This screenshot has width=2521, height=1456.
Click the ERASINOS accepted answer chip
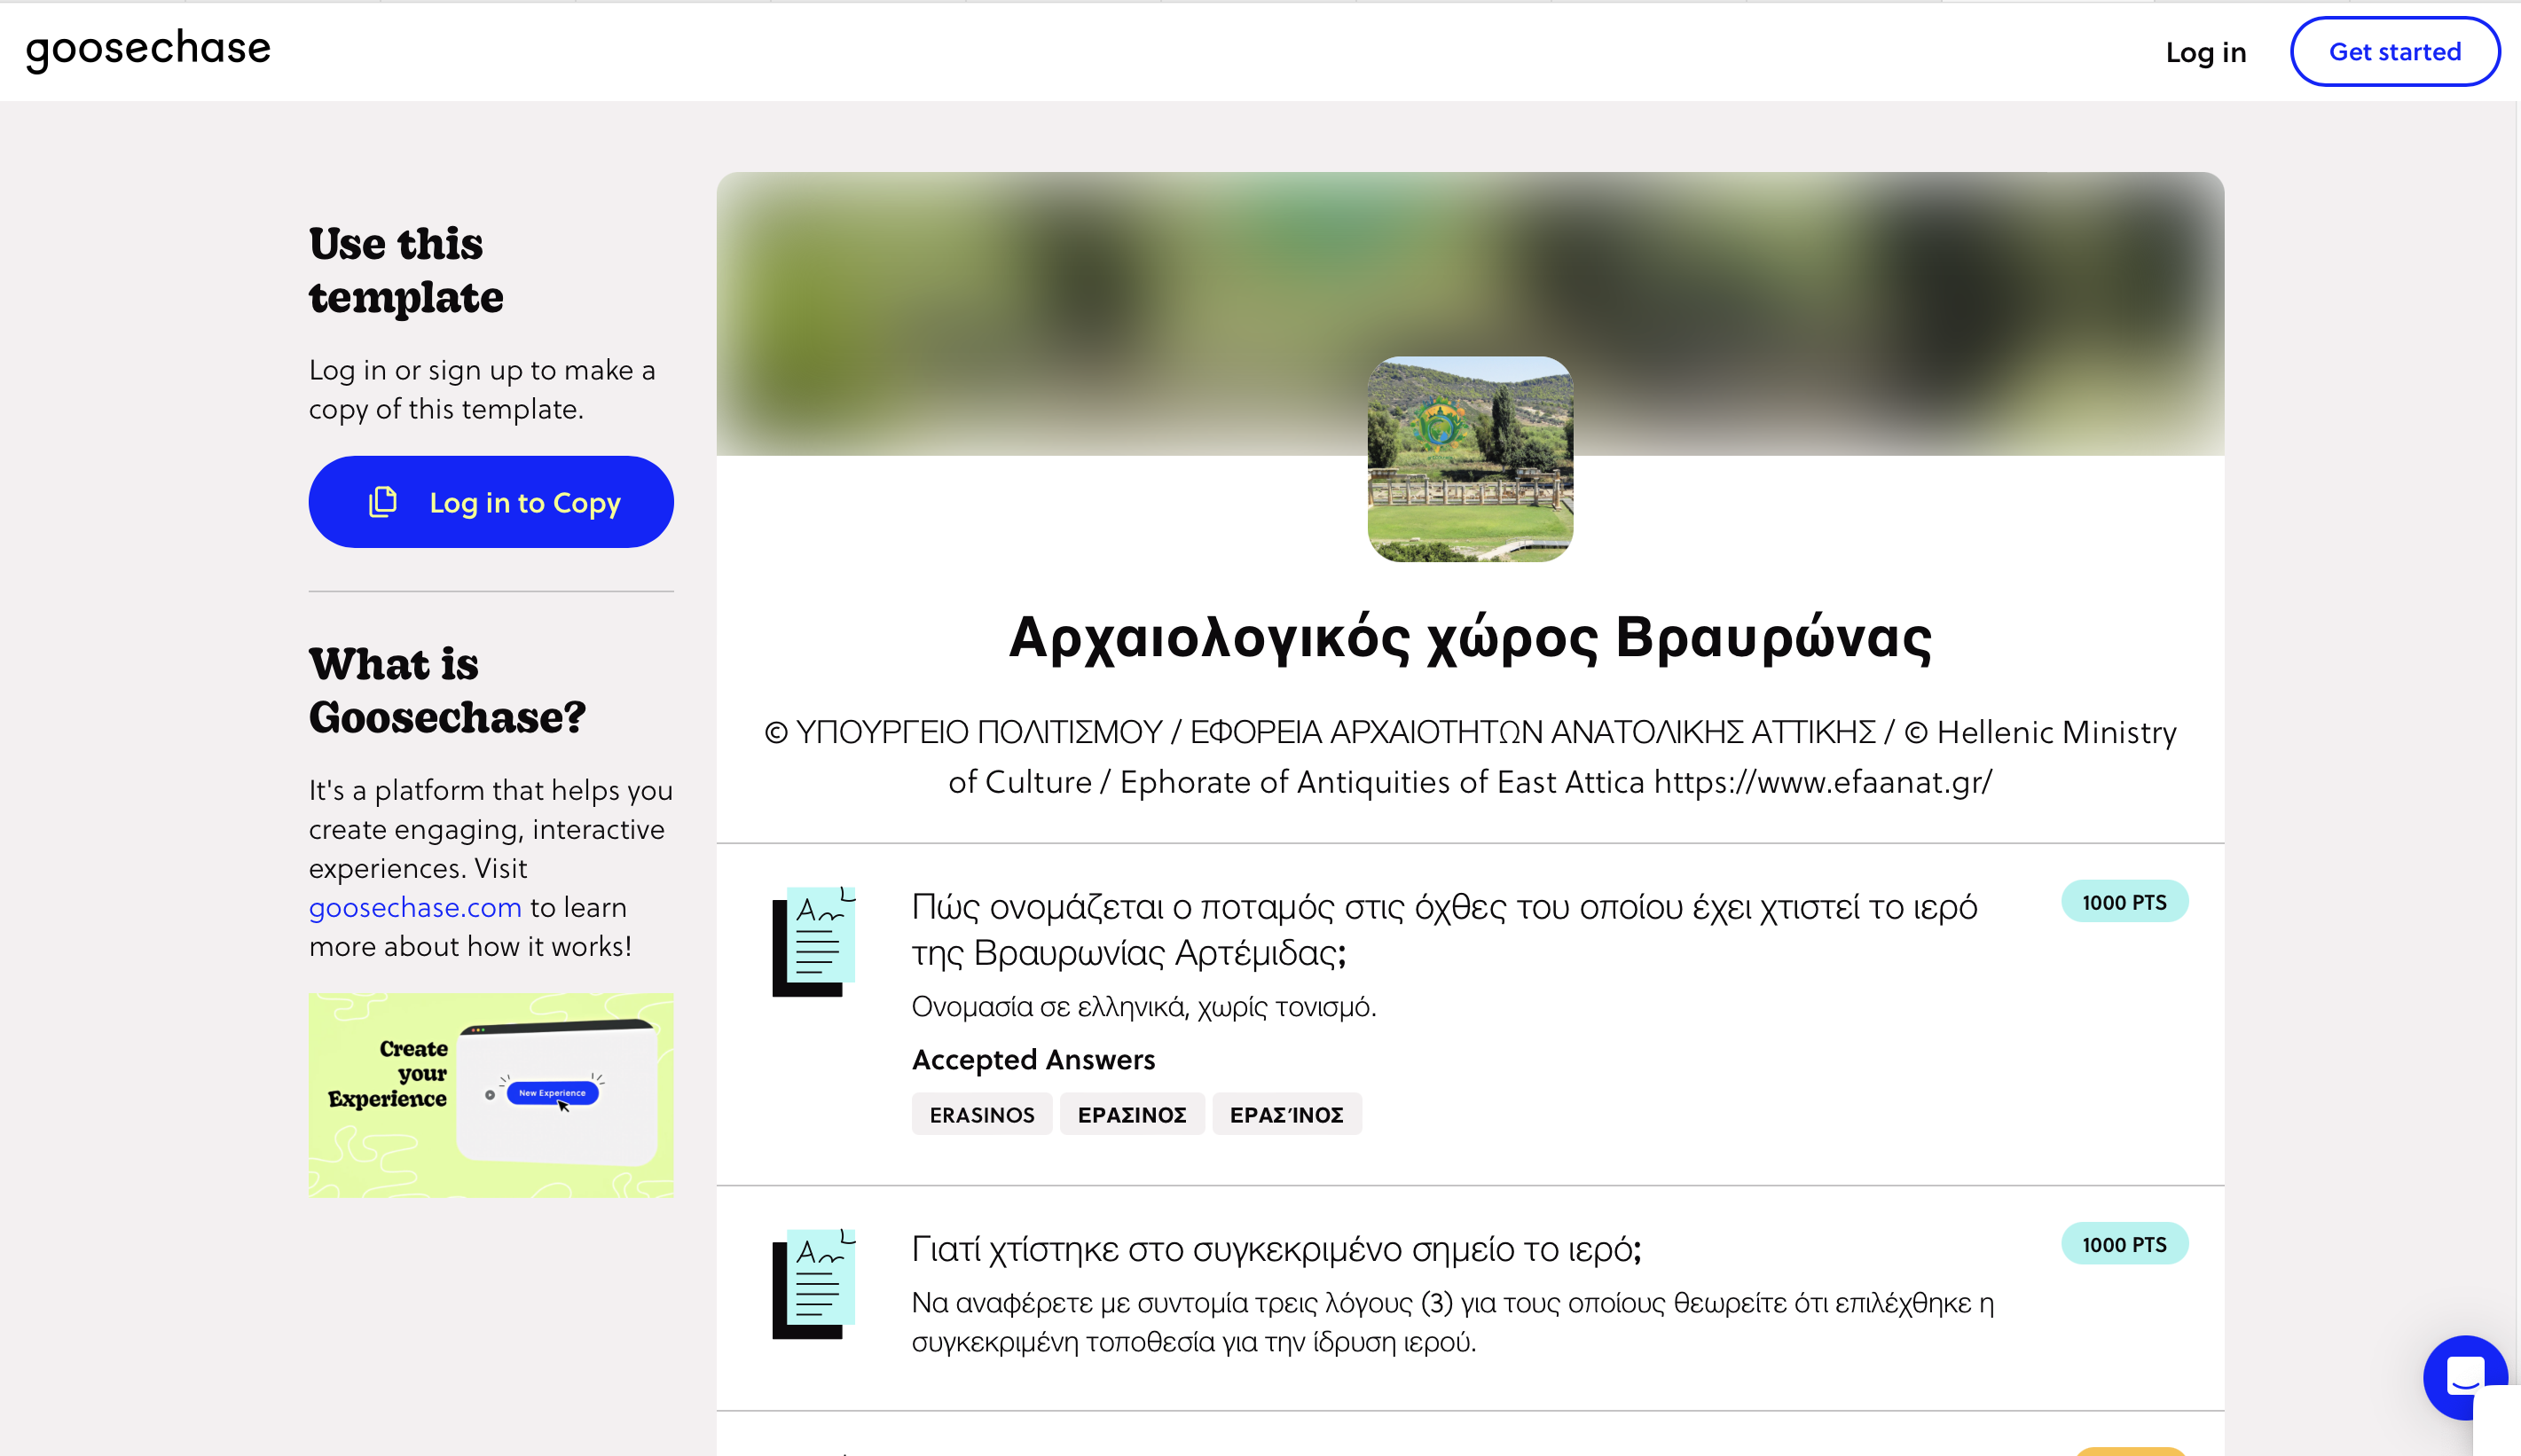point(981,1114)
